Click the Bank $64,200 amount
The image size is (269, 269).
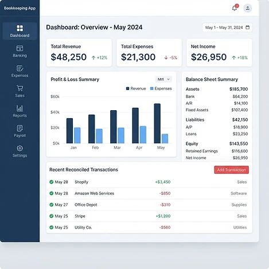tap(240, 96)
